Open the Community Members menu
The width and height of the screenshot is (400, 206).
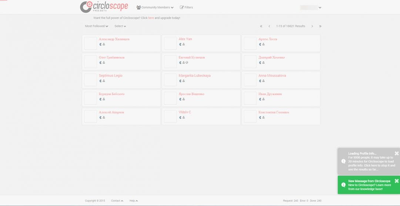(155, 7)
